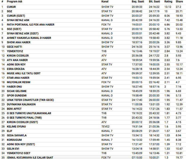Click the 'SHOW ANA HABER' program name
Screen dimensions: 187x159
(19, 42)
